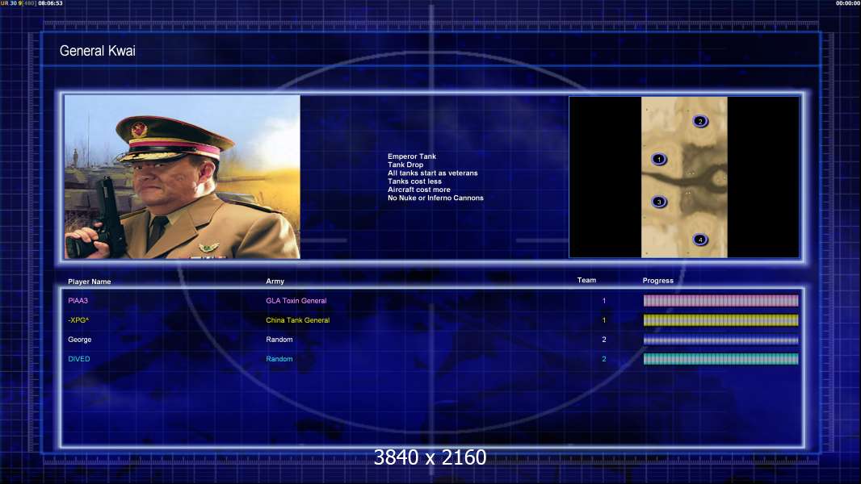The width and height of the screenshot is (861, 484).
Task: Click Aircraft cost more line
Action: (x=419, y=190)
